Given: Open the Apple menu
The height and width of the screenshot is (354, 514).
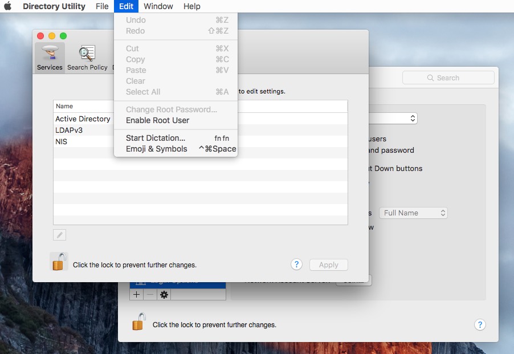Looking at the screenshot, I should 8,6.
